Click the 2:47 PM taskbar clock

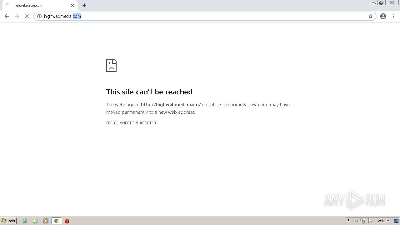(384, 221)
